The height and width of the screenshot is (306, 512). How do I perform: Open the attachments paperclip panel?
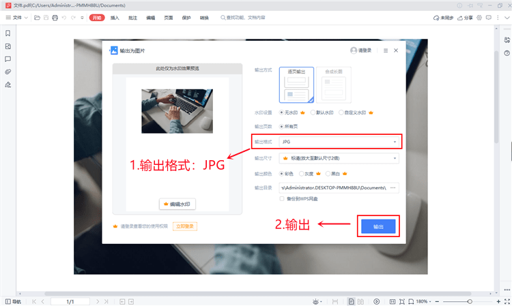coord(8,72)
